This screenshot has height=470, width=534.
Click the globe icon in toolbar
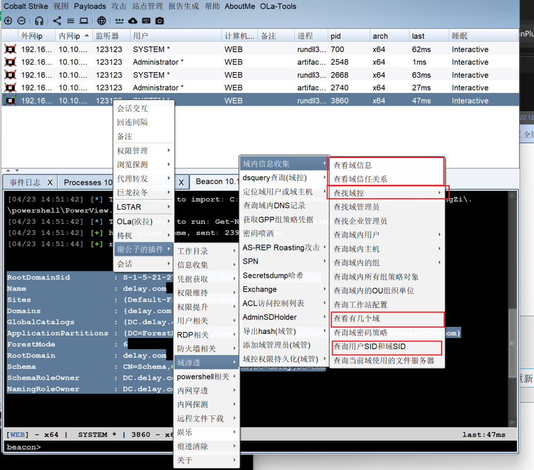(x=101, y=21)
